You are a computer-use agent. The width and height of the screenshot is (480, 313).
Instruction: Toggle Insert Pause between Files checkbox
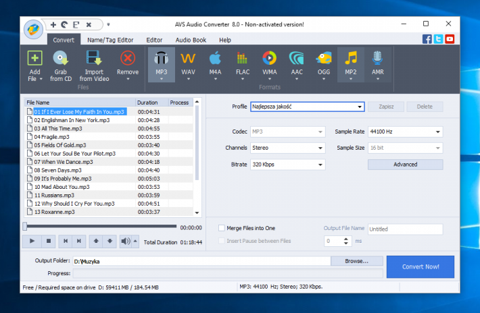(x=222, y=241)
